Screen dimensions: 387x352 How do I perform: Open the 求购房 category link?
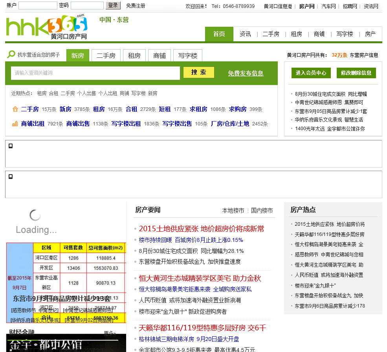[238, 109]
